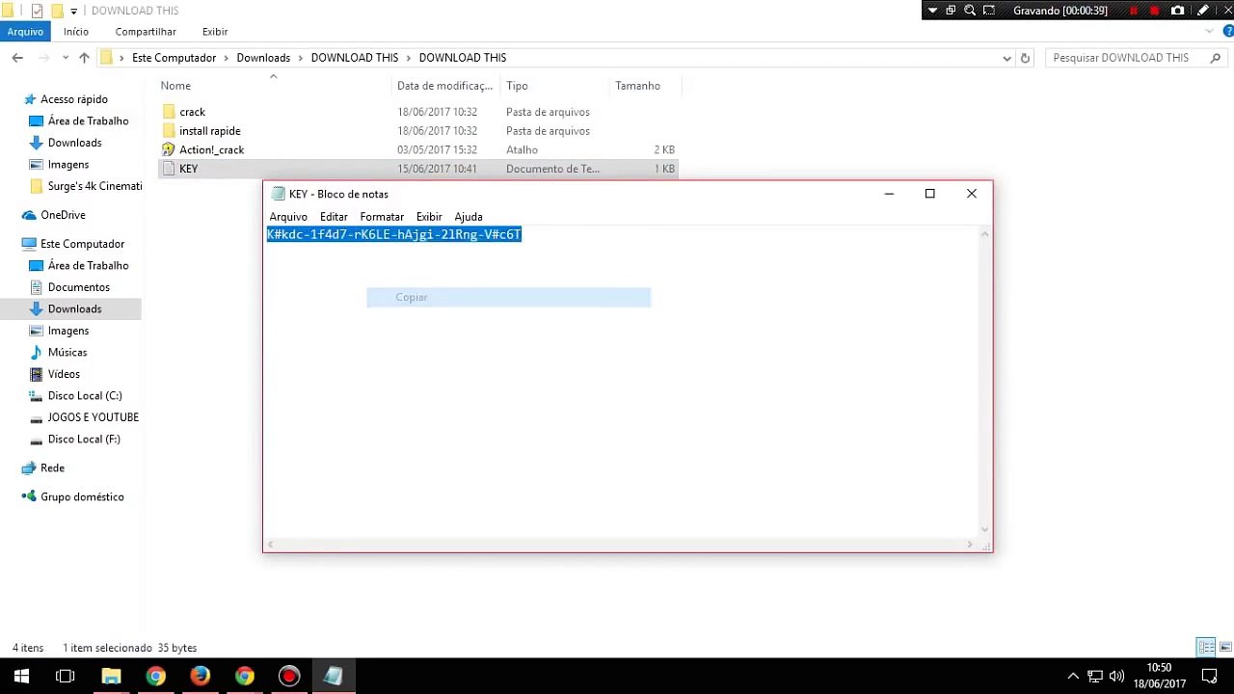The image size is (1234, 694).
Task: Click Este Computador in the address bar
Action: [x=174, y=58]
